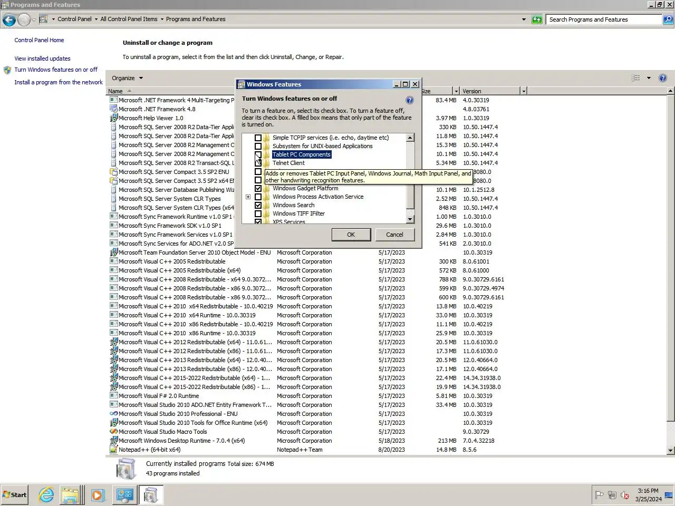Click All Control Panel Items breadcrumb
Screen dimensions: 675x506
(x=129, y=19)
